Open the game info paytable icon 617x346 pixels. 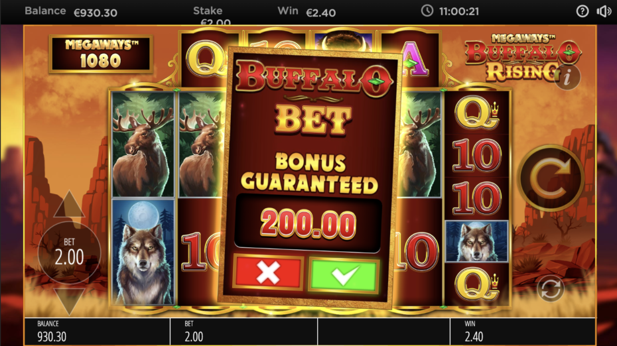[567, 78]
